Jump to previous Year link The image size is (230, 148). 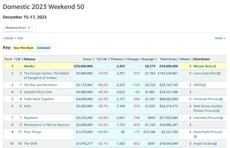pos(19,38)
